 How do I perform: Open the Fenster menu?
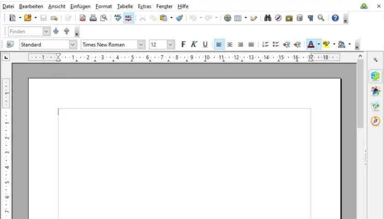point(164,6)
